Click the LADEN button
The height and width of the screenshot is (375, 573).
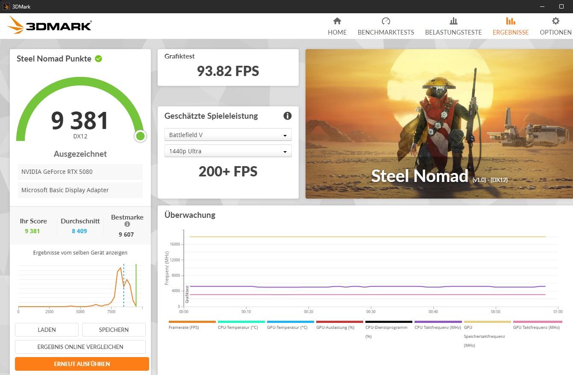pyautogui.click(x=47, y=330)
